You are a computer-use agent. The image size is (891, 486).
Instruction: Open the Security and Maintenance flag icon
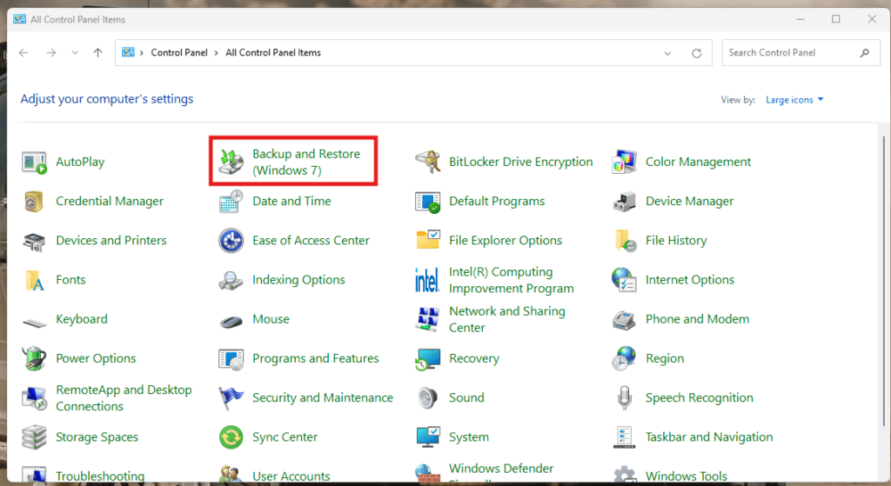click(231, 397)
